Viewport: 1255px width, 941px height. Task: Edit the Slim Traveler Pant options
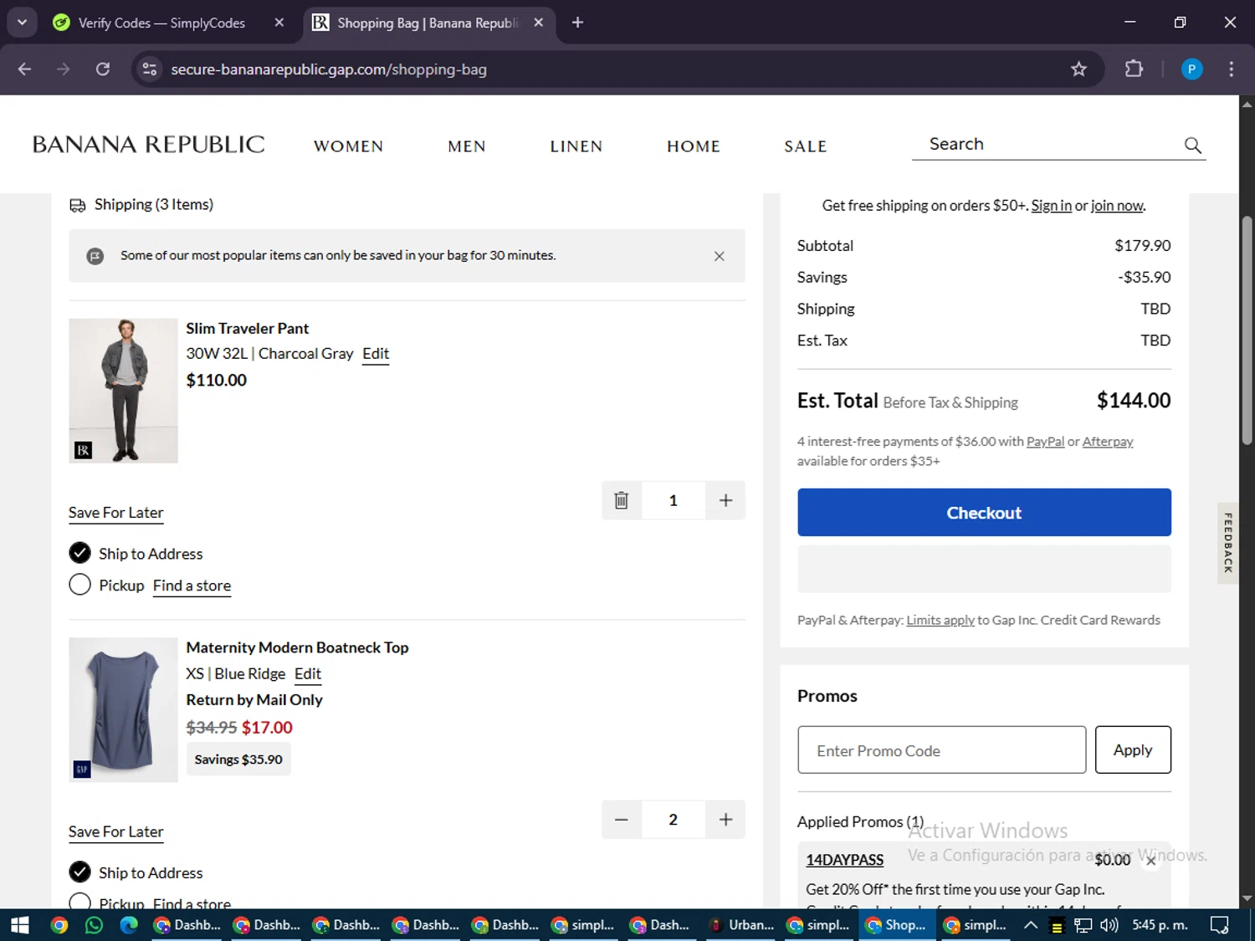(x=376, y=354)
